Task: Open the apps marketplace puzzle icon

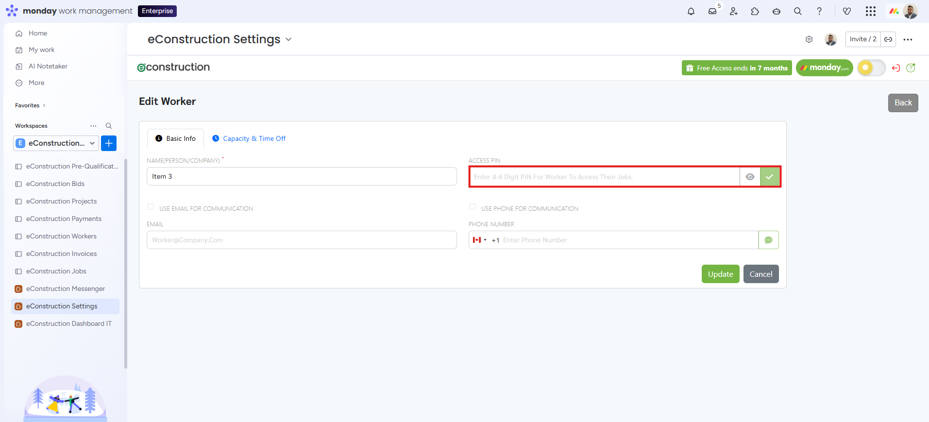Action: click(x=755, y=11)
